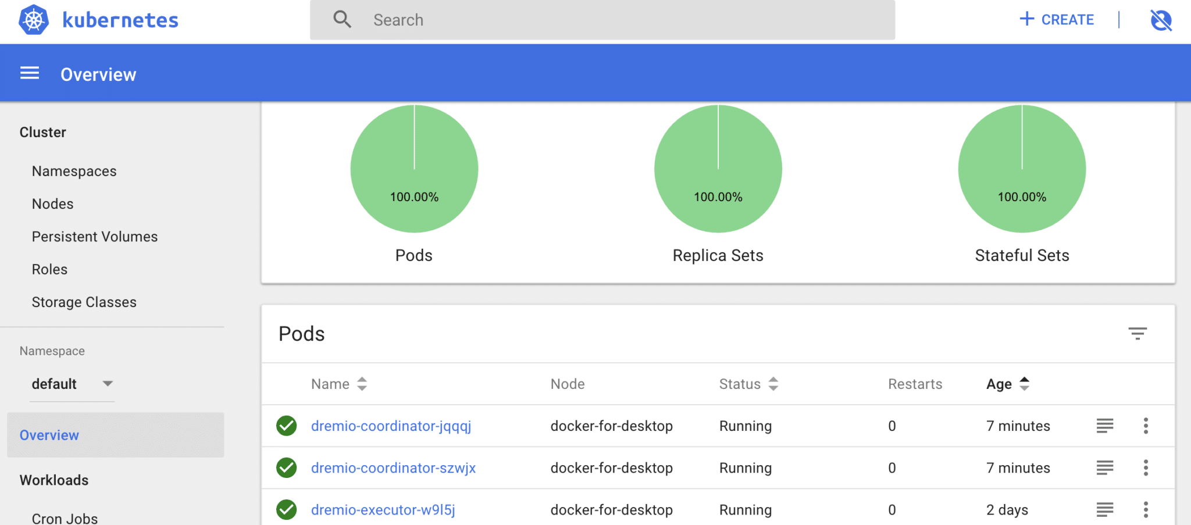
Task: Switch to the Nodes section
Action: tap(52, 203)
